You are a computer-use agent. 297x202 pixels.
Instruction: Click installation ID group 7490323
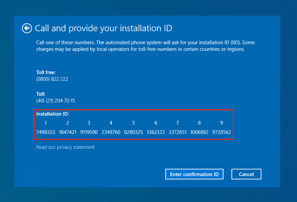pos(46,132)
